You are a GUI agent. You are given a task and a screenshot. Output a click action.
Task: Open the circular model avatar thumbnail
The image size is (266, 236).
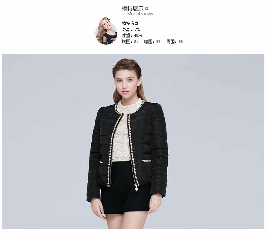tap(106, 31)
